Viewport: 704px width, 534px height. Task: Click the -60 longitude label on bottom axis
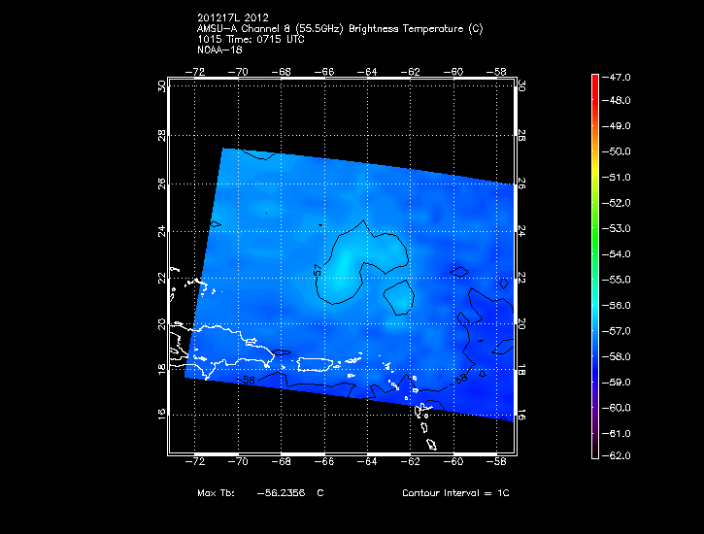[x=453, y=461]
